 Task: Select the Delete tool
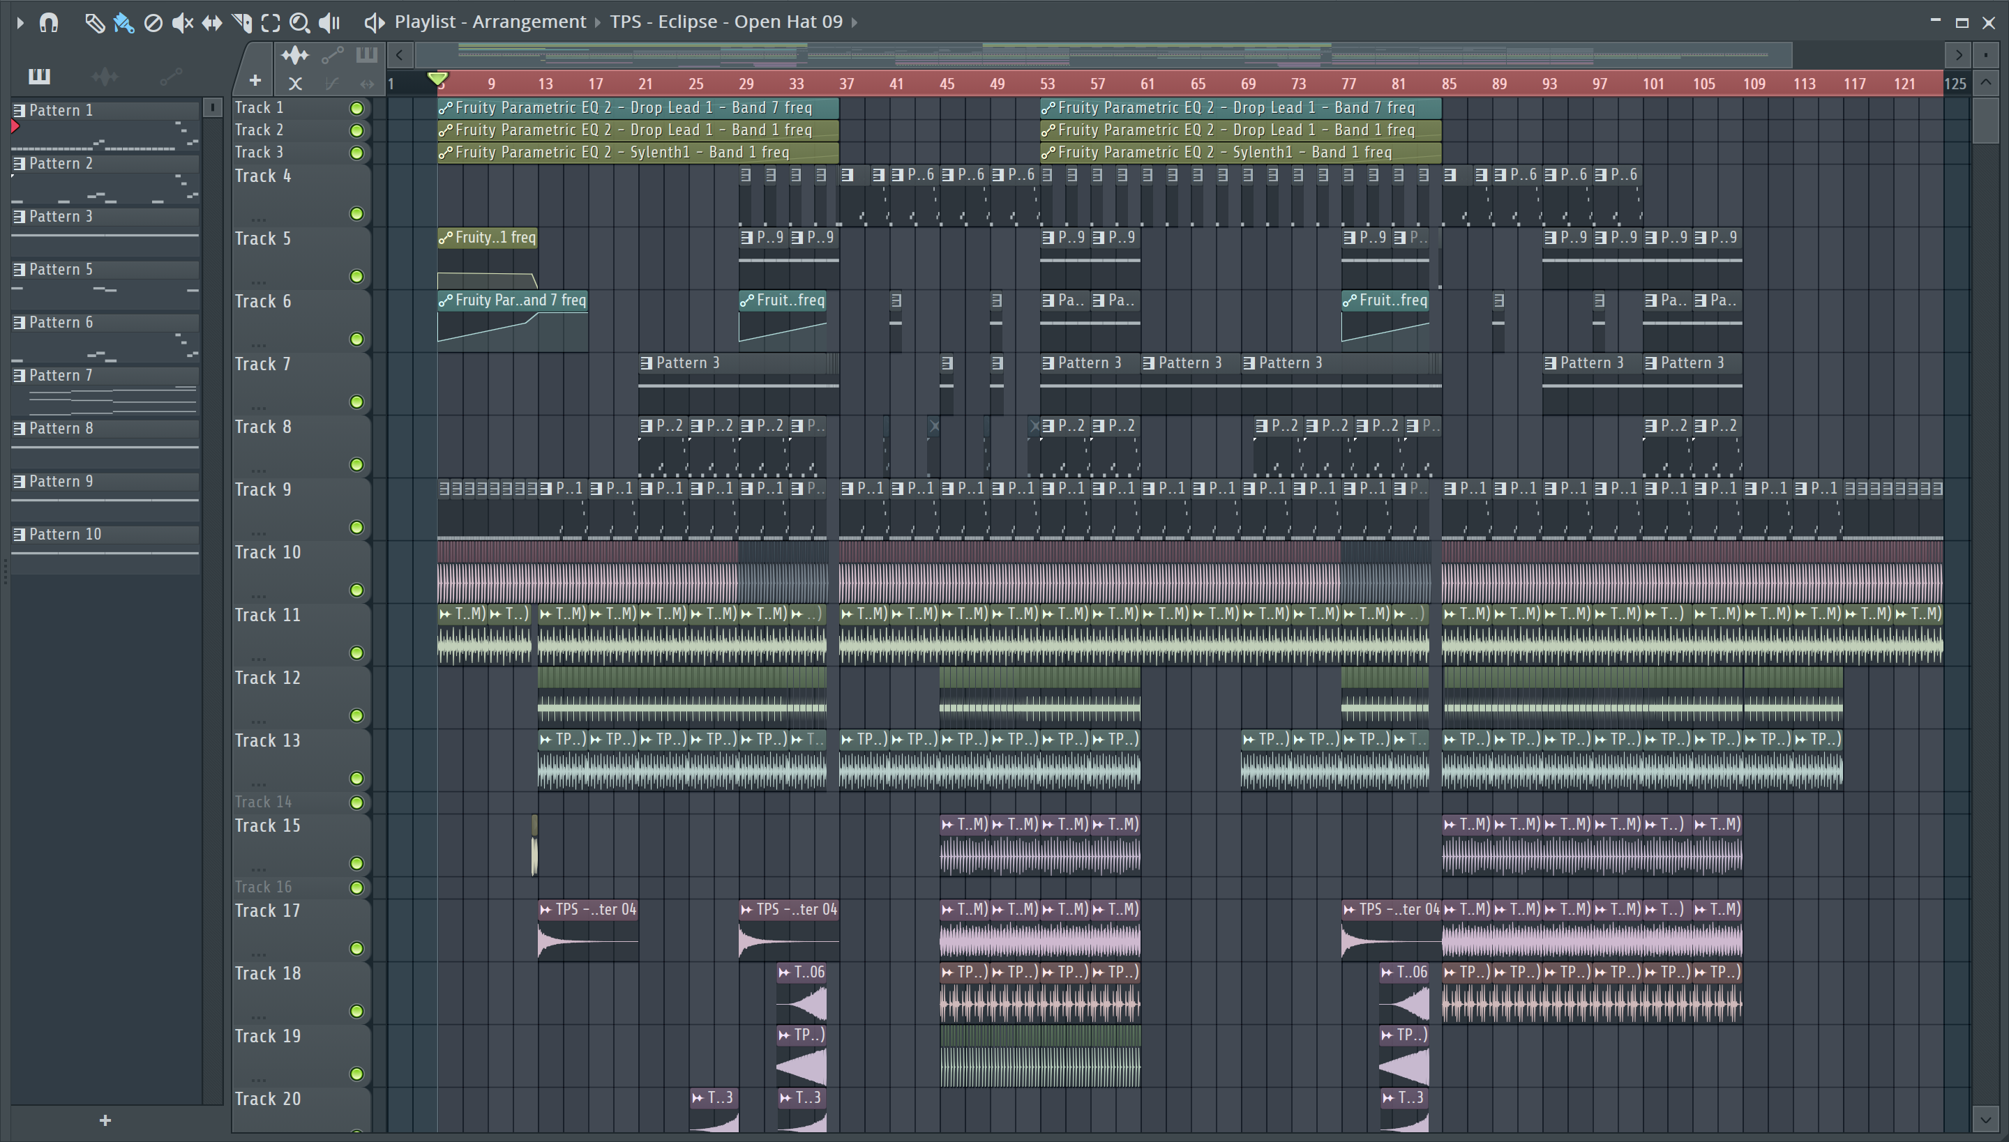(x=153, y=23)
